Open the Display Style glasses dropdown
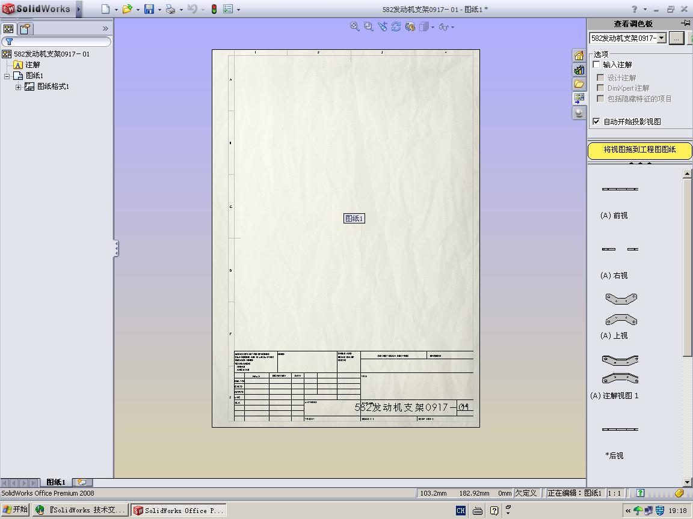This screenshot has height=519, width=693. tap(451, 26)
